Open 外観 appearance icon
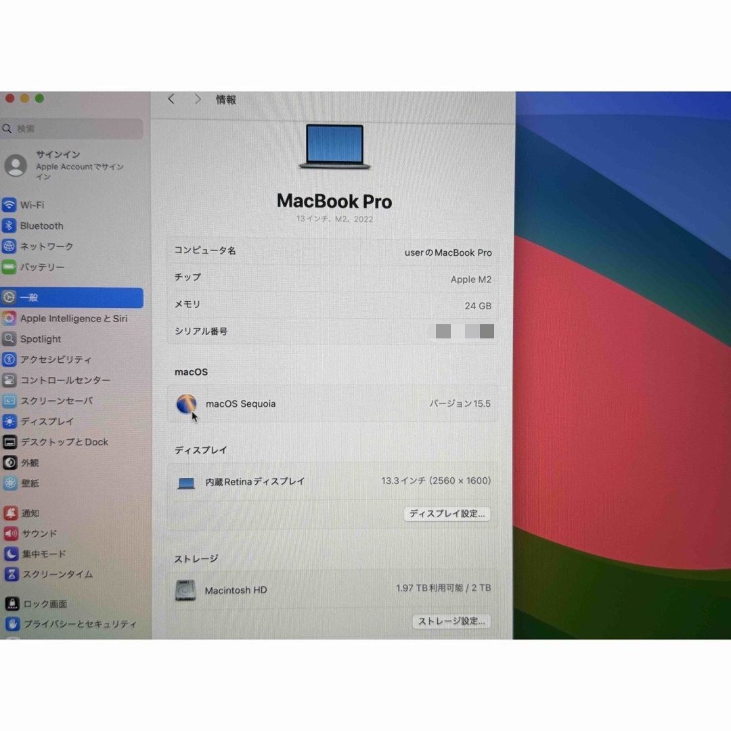Image resolution: width=731 pixels, height=731 pixels. coord(9,462)
